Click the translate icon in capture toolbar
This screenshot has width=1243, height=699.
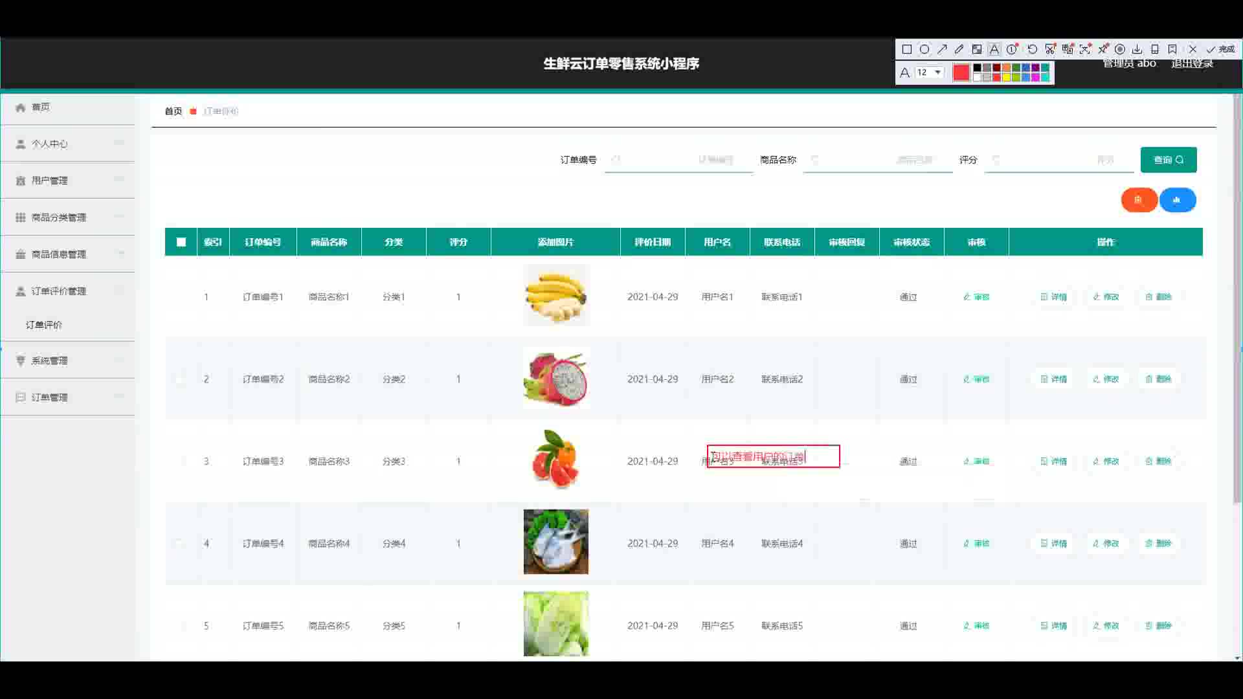point(1068,49)
